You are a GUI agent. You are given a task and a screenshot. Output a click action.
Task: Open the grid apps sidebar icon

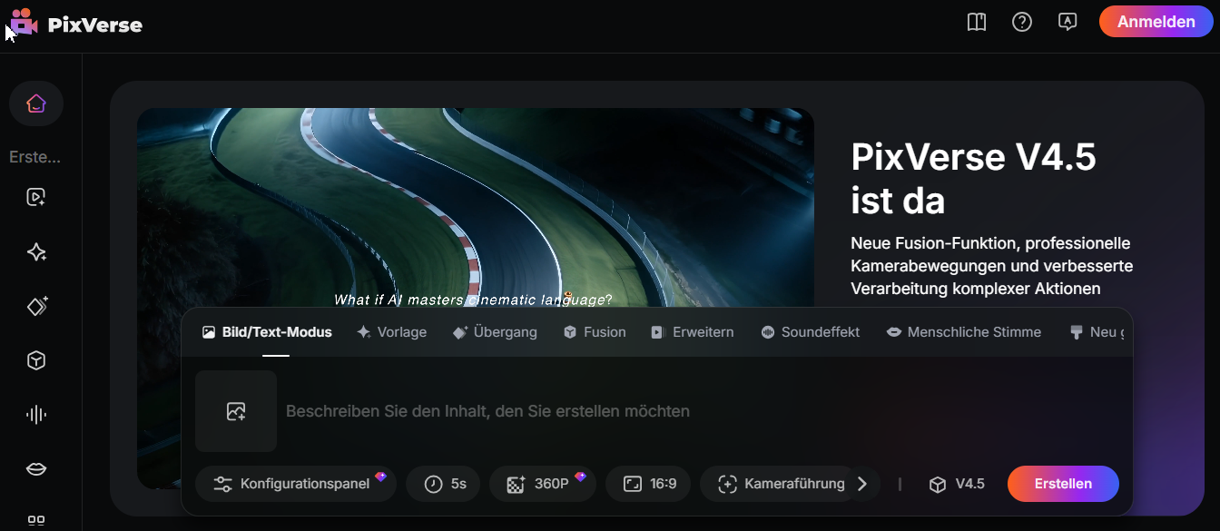click(36, 521)
